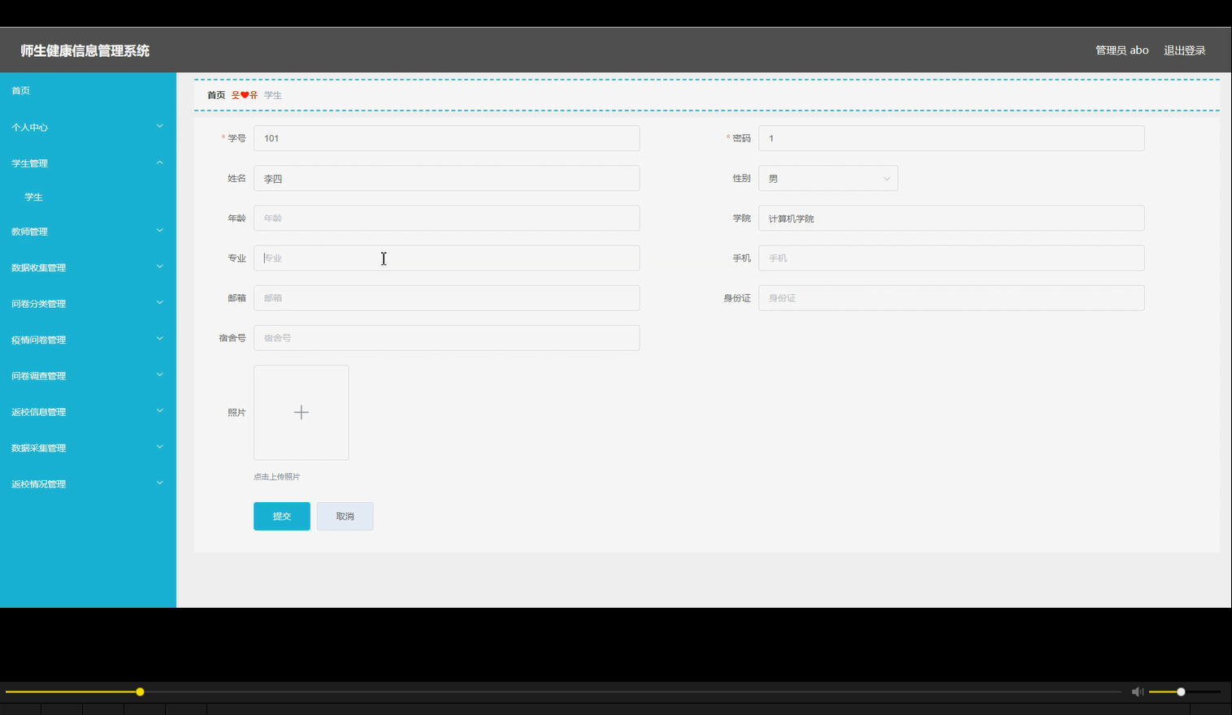Viewport: 1232px width, 715px height.
Task: Expand the 数据收集管理 sidebar menu
Action: (88, 267)
